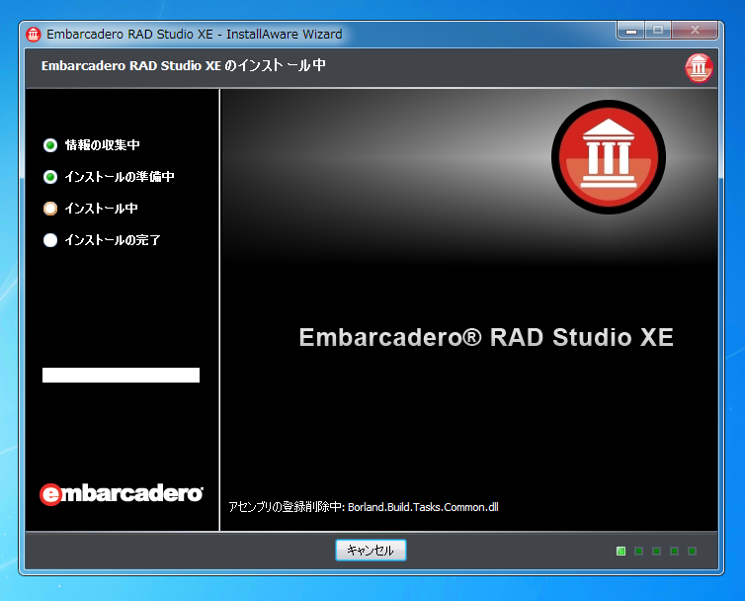745x601 pixels.
Task: Click the embarcadero brand logo
Action: click(122, 494)
